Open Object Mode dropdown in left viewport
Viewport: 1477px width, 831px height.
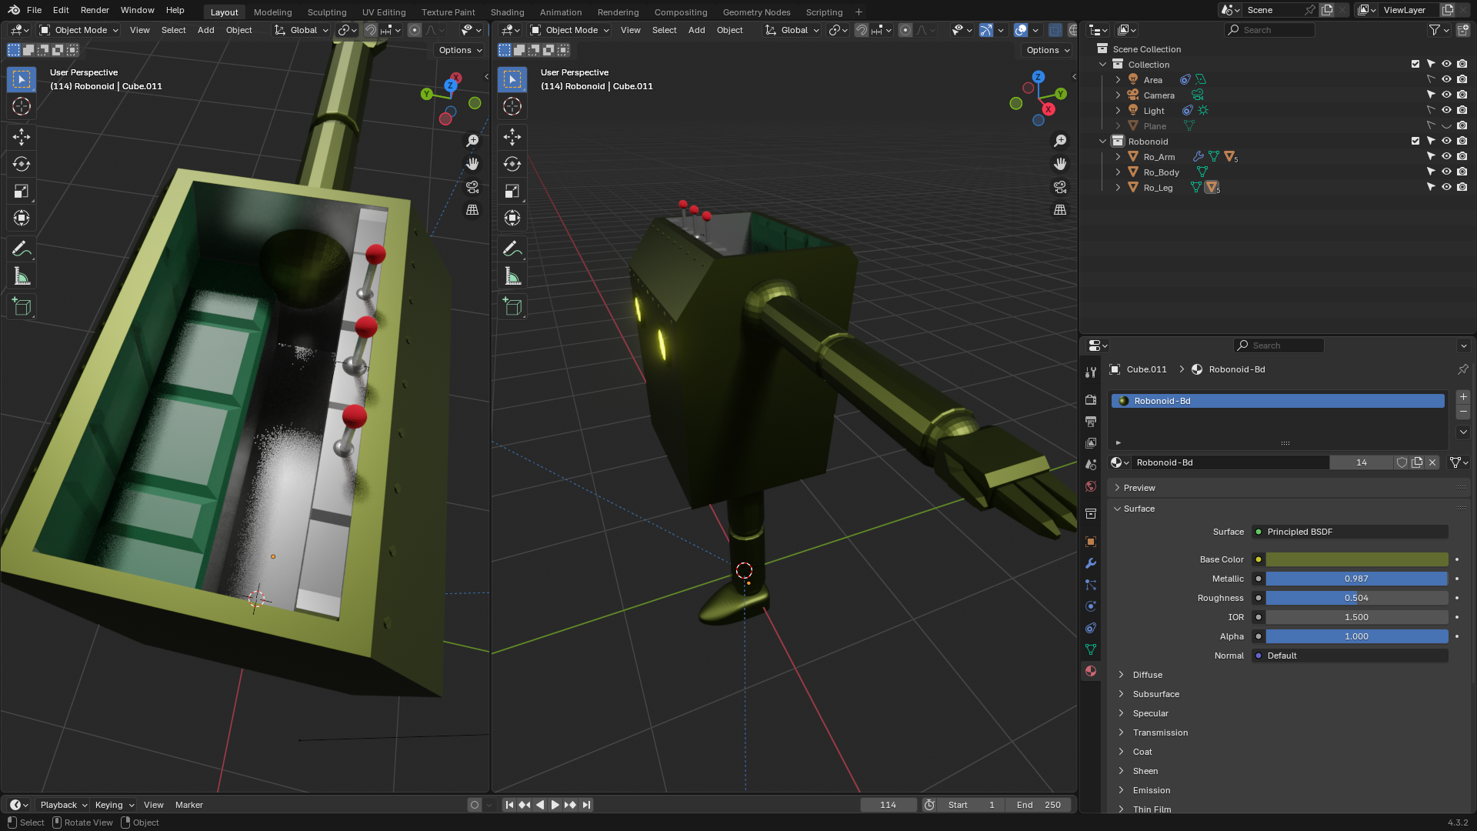79,30
